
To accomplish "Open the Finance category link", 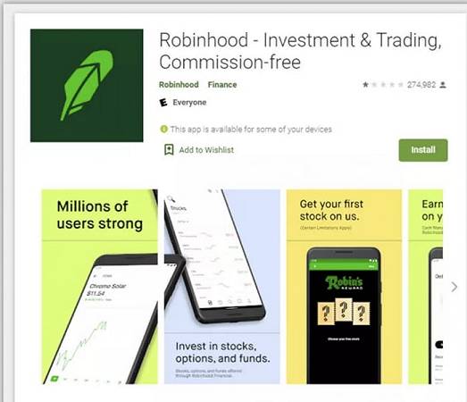I will [222, 85].
